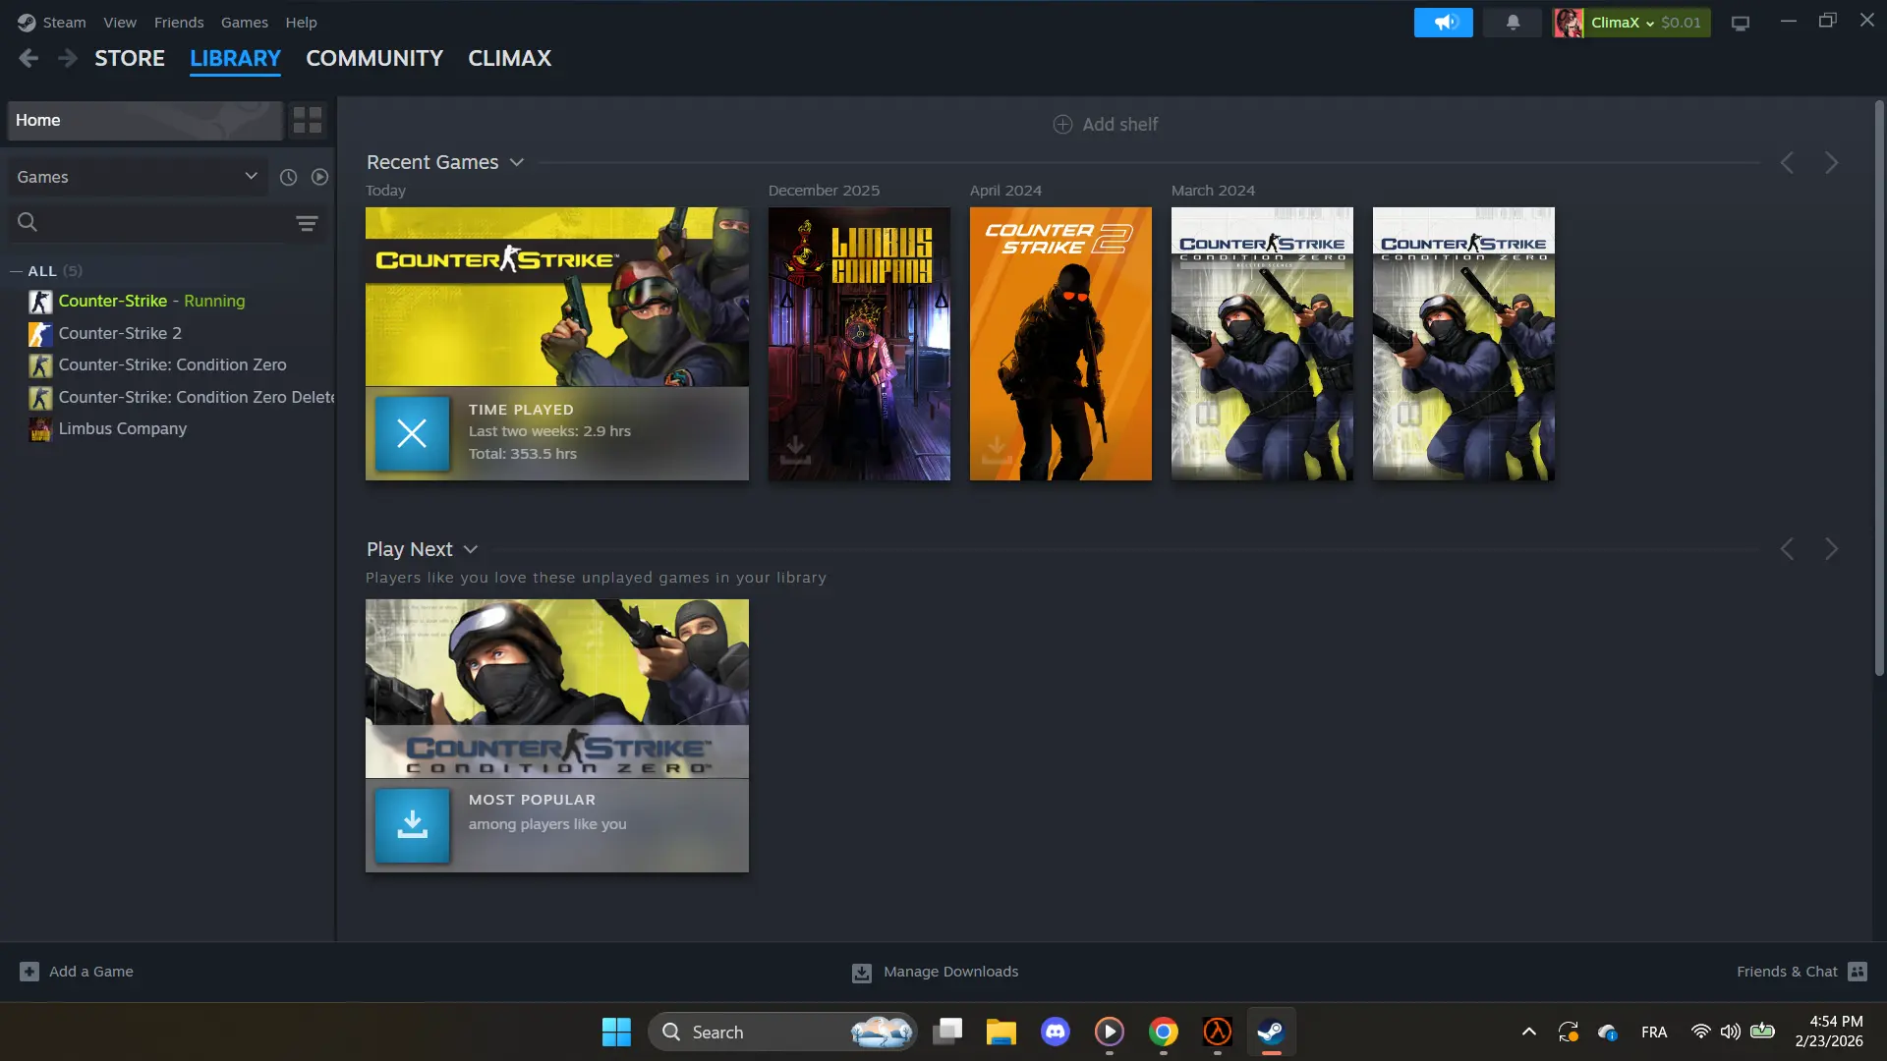
Task: Click the Counter-Strike yellow banner in Recent Games
Action: click(x=557, y=297)
